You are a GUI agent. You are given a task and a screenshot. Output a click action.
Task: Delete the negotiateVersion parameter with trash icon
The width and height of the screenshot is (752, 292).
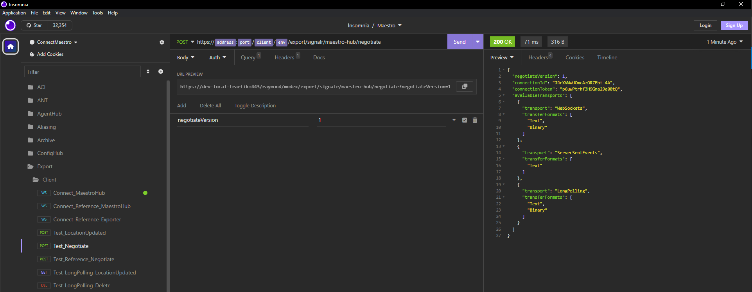point(475,120)
